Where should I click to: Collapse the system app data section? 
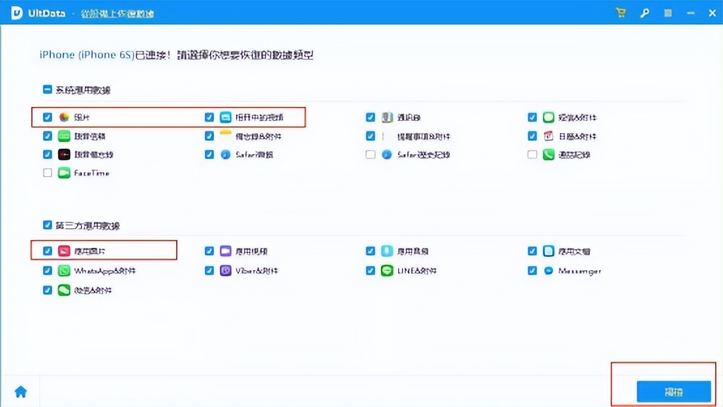click(x=47, y=90)
